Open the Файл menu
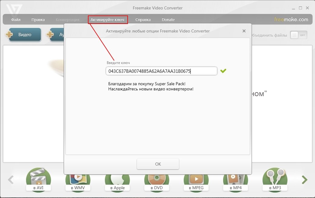 (x=16, y=19)
